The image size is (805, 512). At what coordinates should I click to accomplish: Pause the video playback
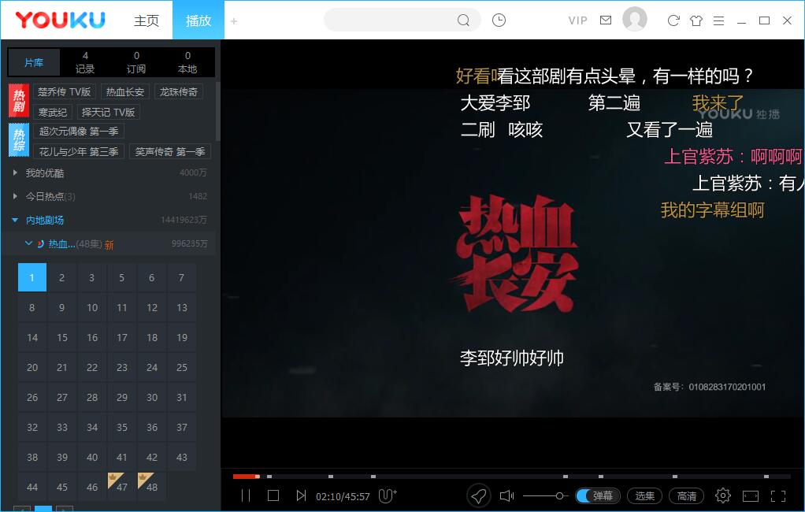(x=246, y=495)
